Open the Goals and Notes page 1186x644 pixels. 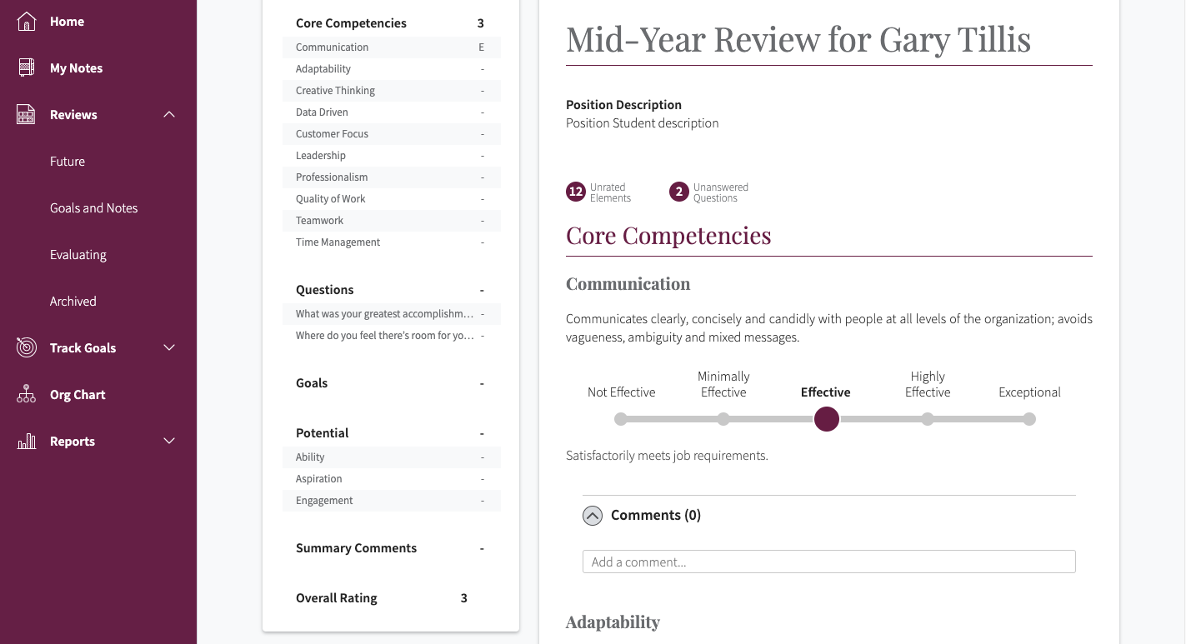[93, 208]
